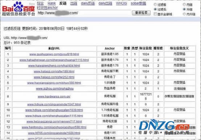
Task: Open link www.hdkuie.com/shenghuozatan/1039.html
Action: (x=54, y=110)
